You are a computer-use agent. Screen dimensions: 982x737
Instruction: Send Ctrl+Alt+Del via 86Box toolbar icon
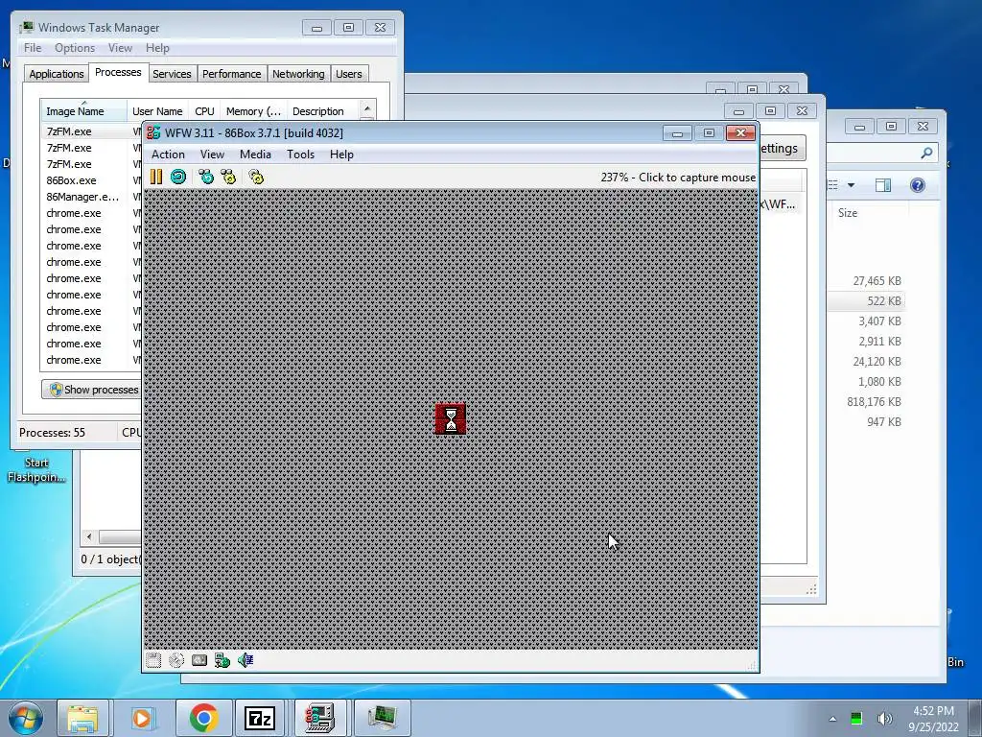206,178
